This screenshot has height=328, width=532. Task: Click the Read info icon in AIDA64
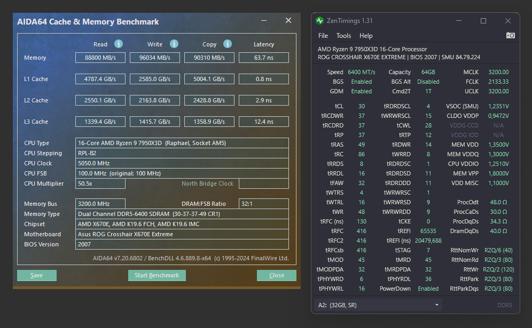119,44
